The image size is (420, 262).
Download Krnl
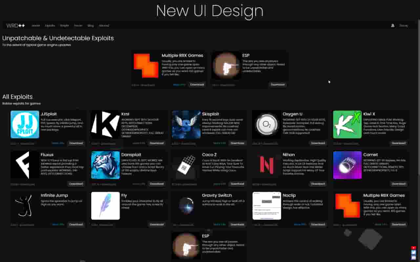[x=157, y=143]
